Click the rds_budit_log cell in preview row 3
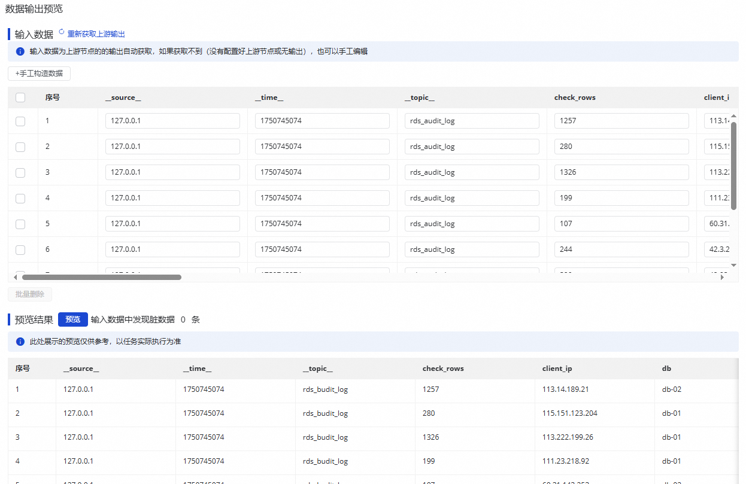Screen dimensions: 746x484 pos(326,437)
